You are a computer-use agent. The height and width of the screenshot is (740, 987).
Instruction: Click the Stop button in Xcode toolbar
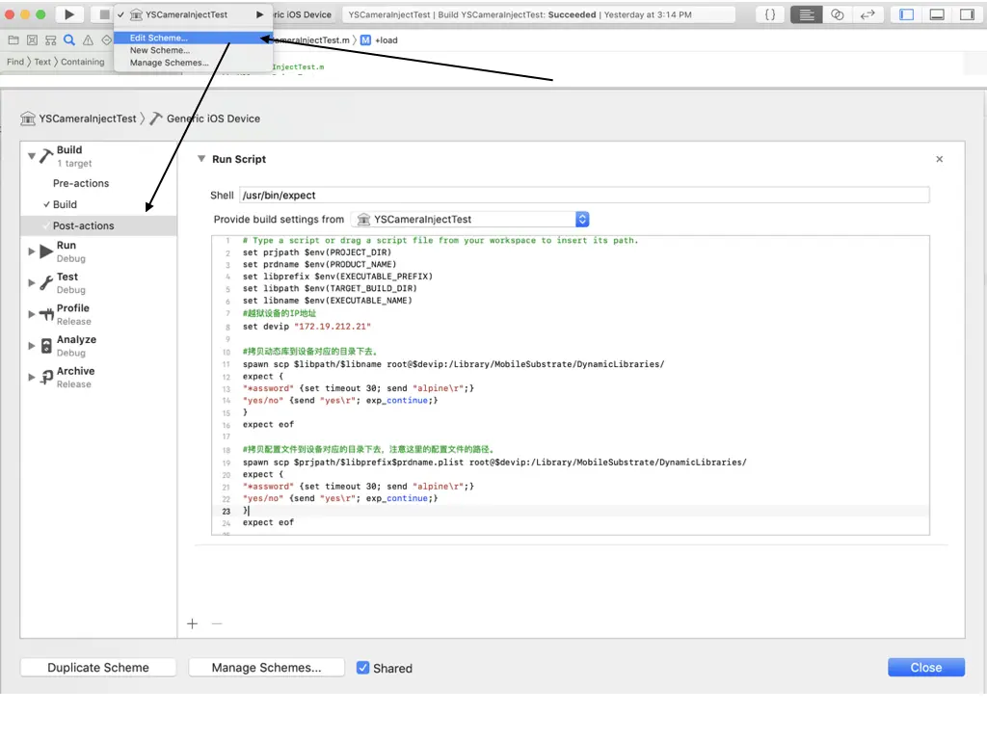coord(104,14)
